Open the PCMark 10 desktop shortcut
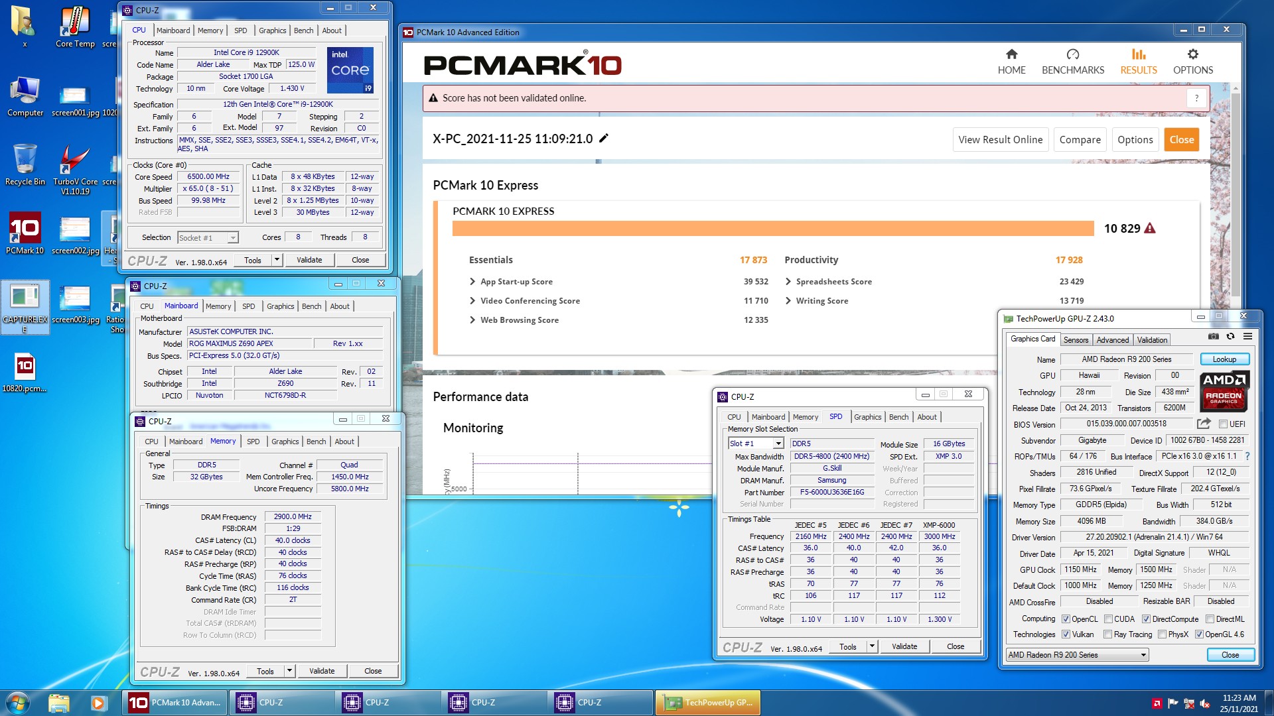This screenshot has width=1274, height=716. [25, 233]
